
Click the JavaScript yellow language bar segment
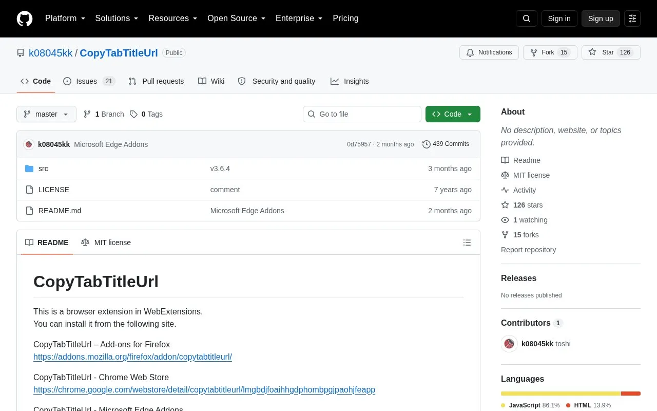coord(561,394)
